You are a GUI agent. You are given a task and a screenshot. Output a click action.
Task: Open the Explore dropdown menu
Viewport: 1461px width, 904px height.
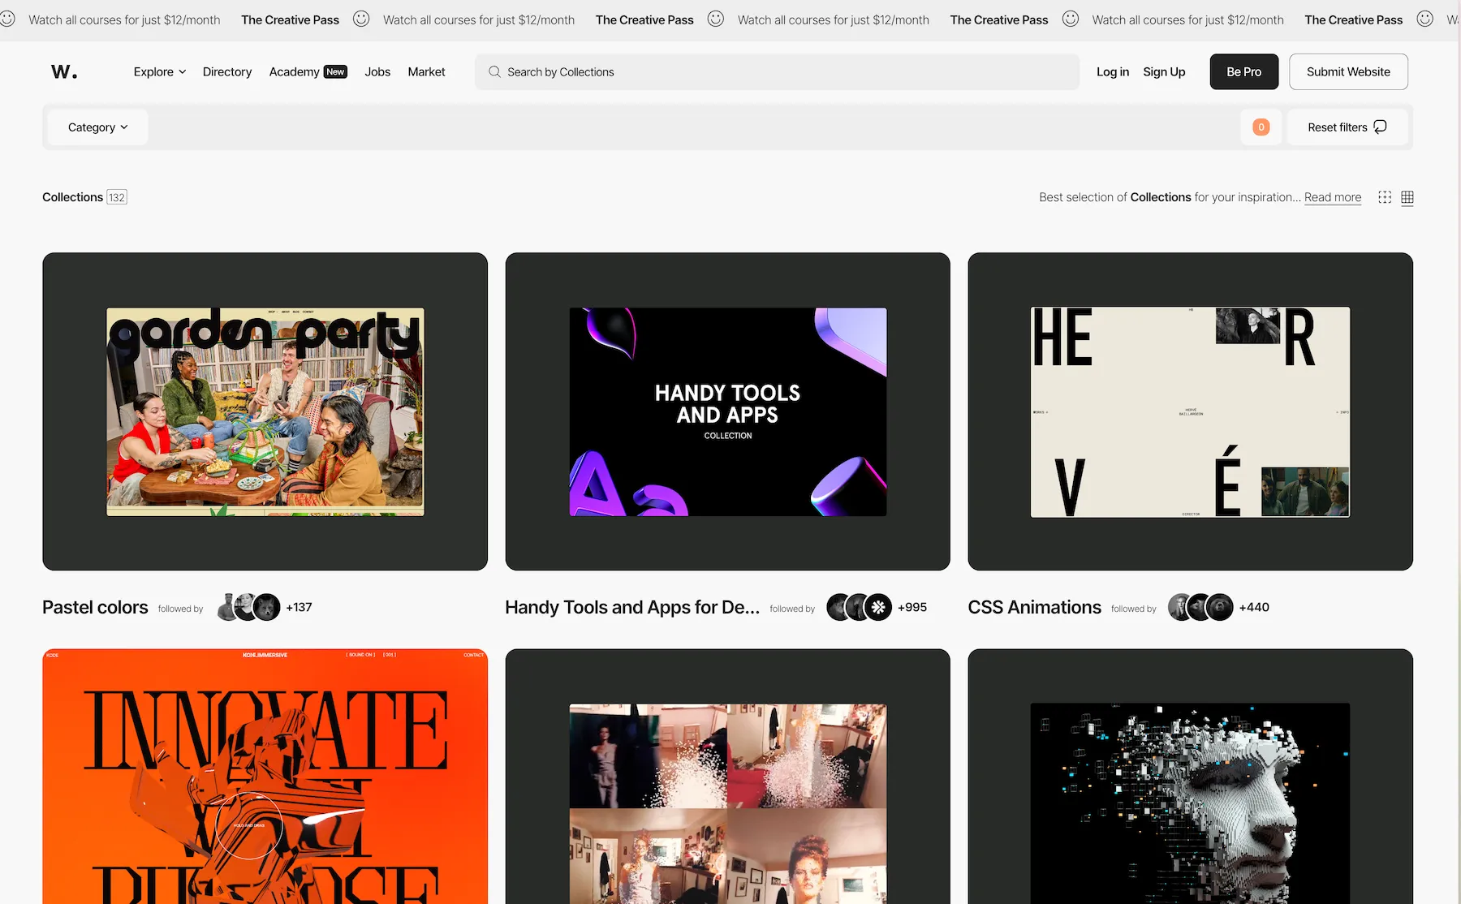[x=160, y=72]
